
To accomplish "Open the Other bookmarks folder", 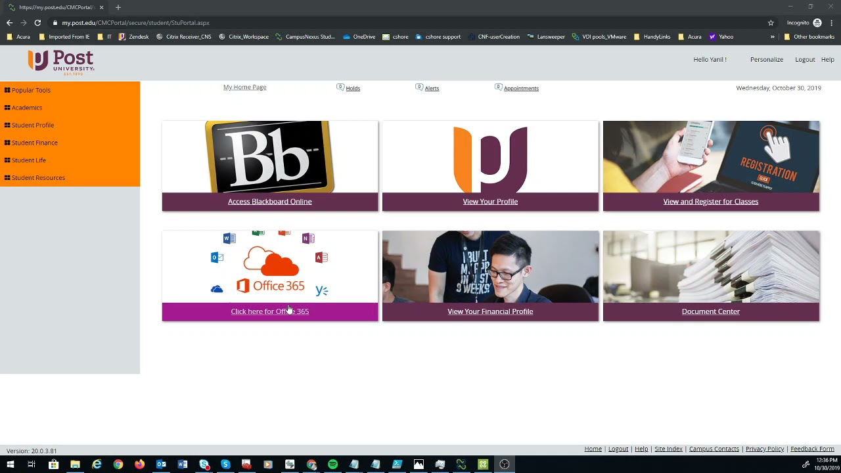I will click(x=809, y=37).
